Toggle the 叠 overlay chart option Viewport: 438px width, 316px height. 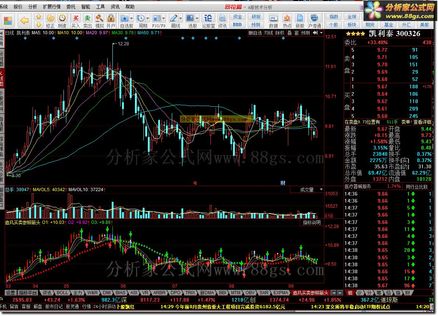point(290,33)
